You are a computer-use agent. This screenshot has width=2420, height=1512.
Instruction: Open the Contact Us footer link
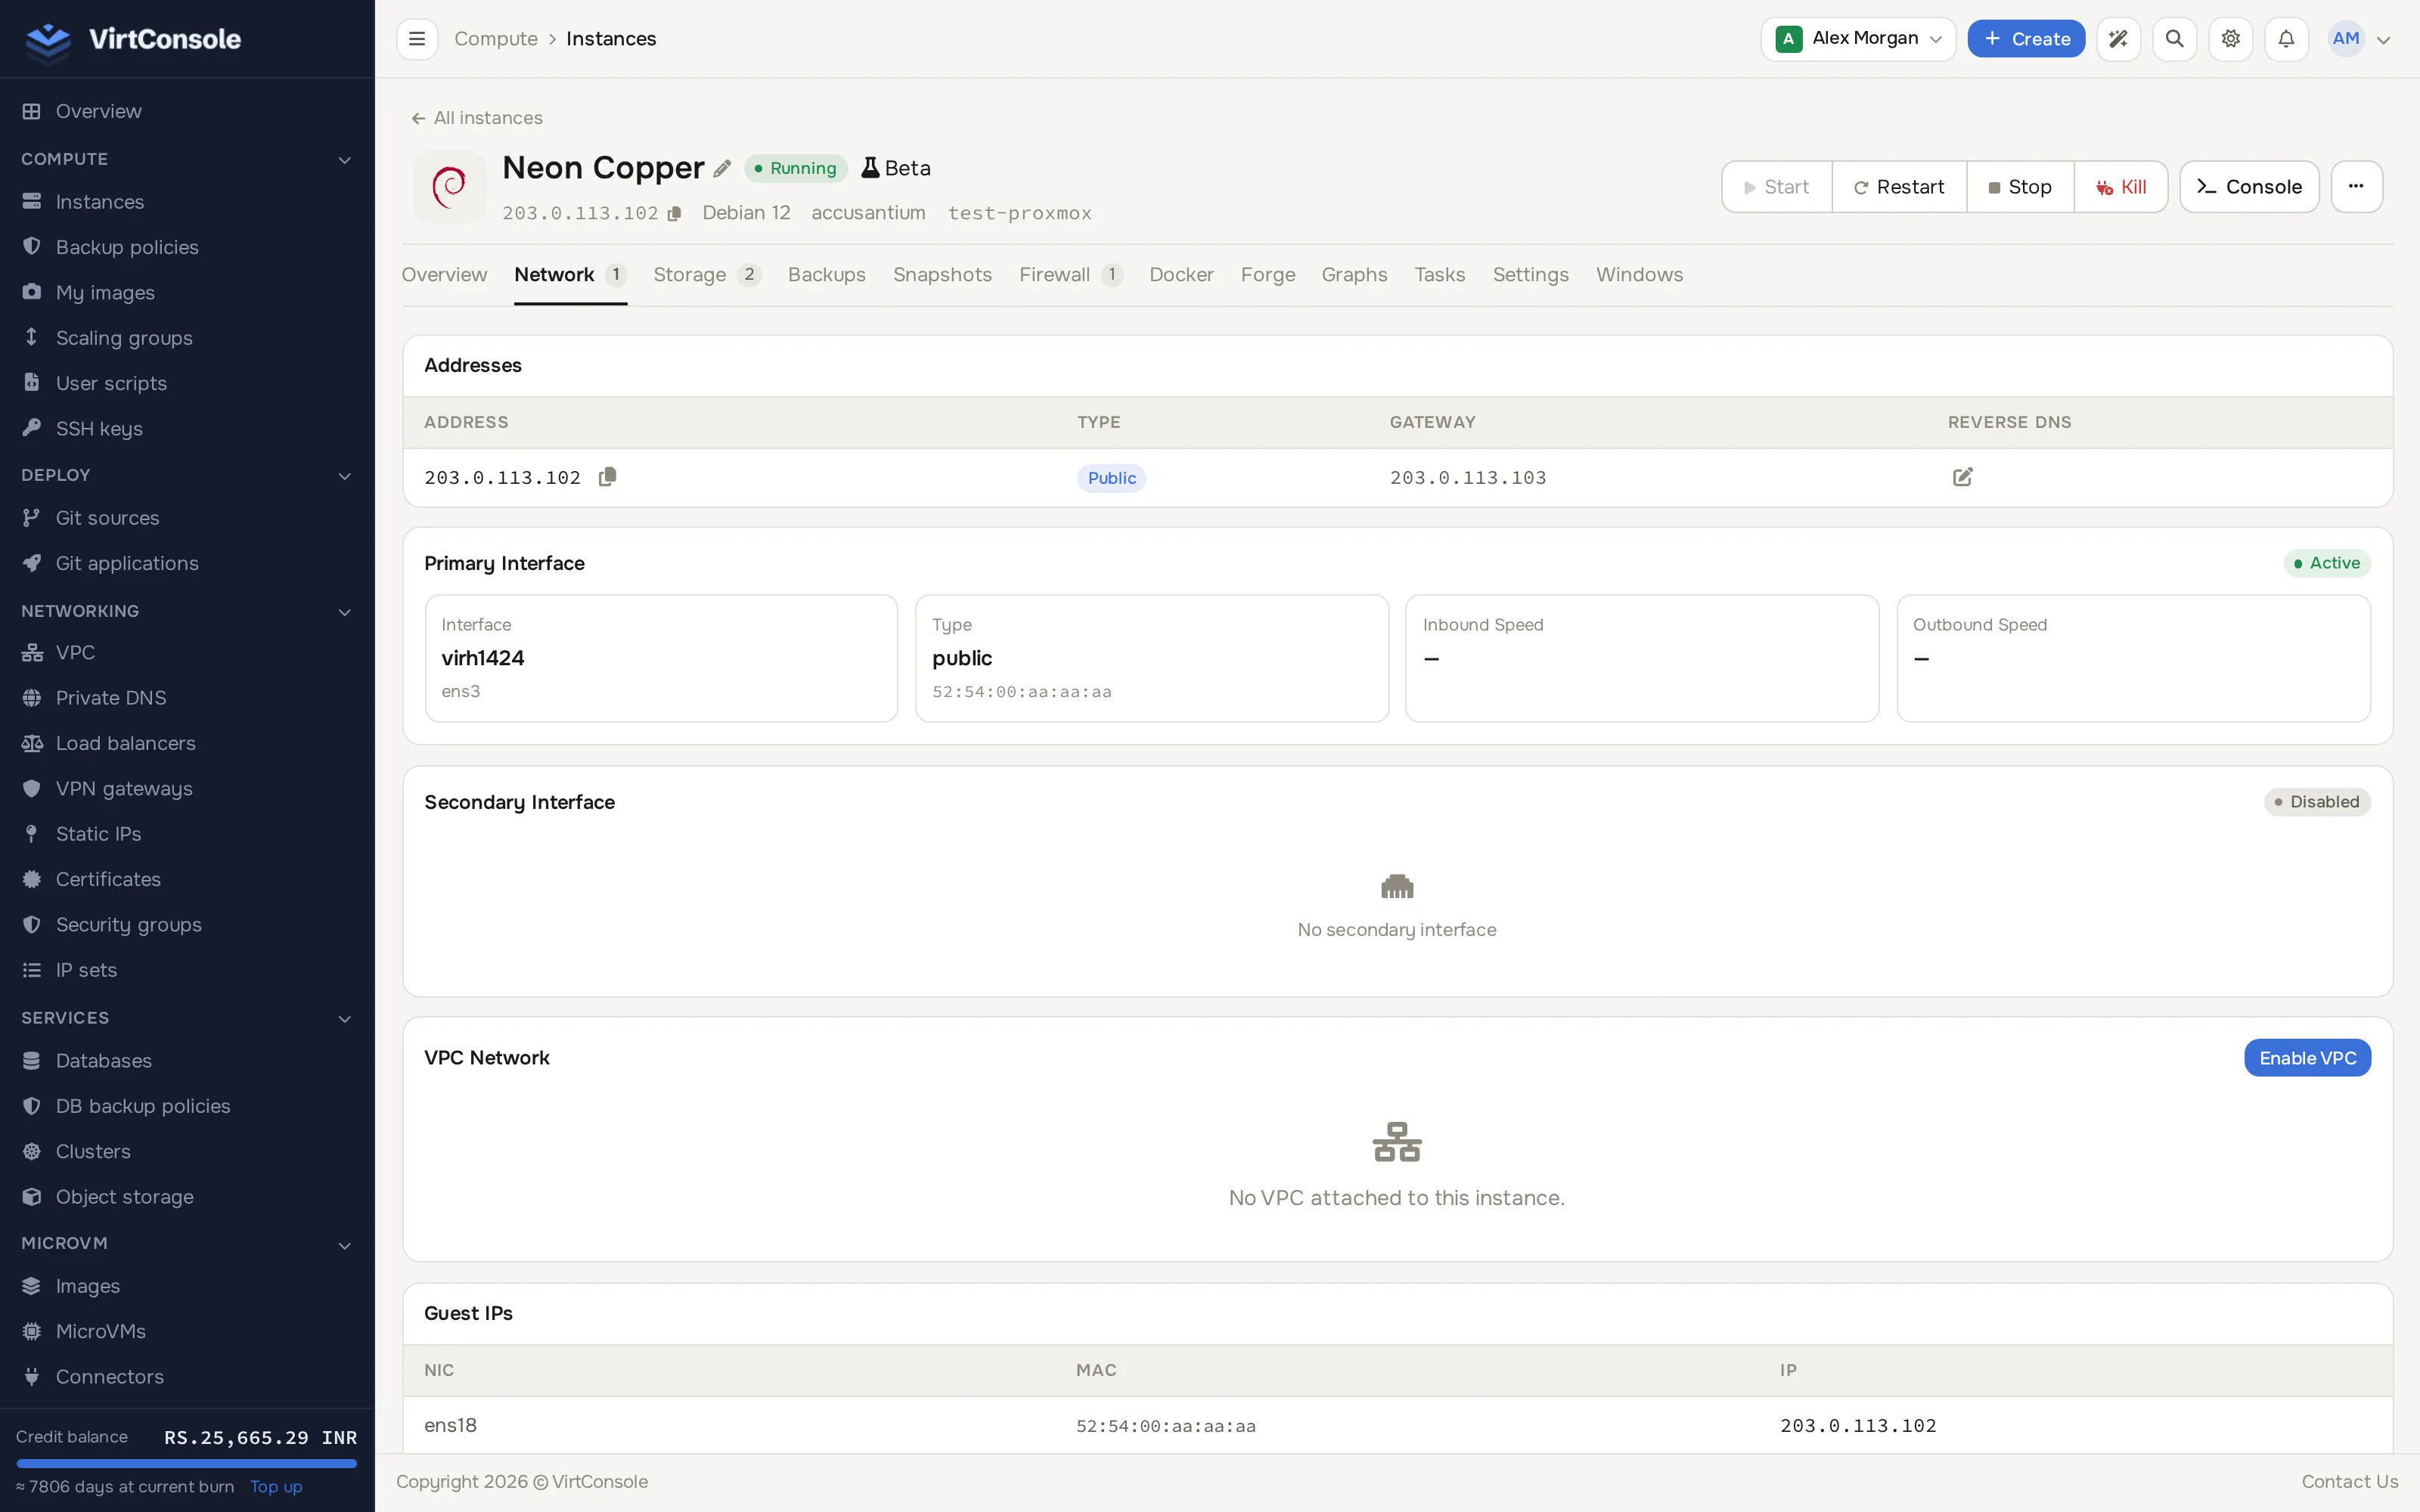click(x=2350, y=1482)
